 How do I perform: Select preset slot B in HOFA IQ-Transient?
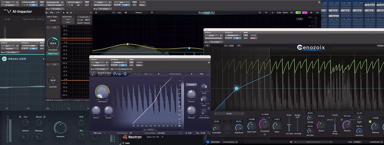click(71, 13)
